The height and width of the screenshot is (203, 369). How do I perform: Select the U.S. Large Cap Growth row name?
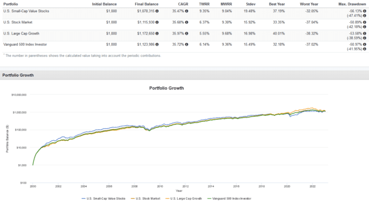click(x=21, y=33)
